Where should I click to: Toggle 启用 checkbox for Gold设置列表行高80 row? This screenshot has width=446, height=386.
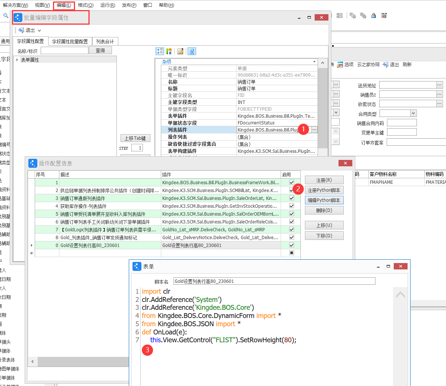click(291, 245)
